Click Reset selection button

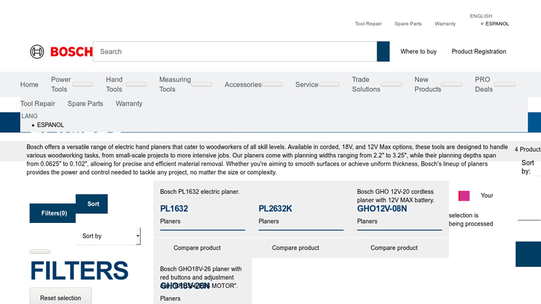[61, 298]
